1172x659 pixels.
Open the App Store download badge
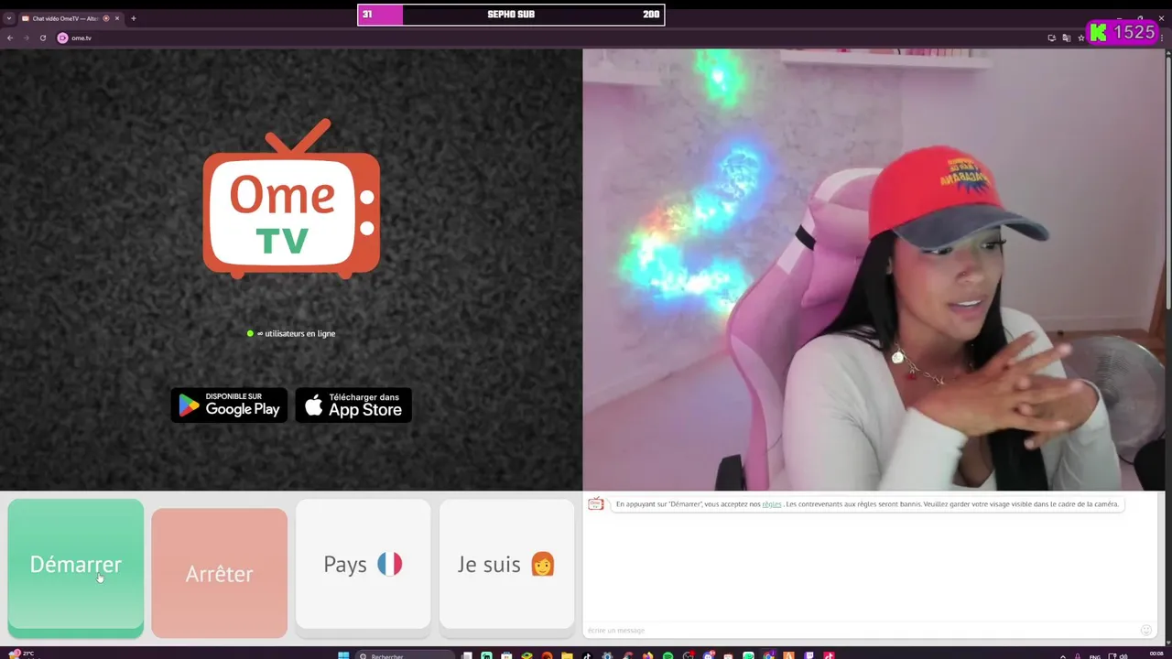(353, 405)
